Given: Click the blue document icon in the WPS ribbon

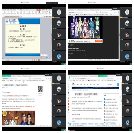Looking at the screenshot, I should pos(39,12).
